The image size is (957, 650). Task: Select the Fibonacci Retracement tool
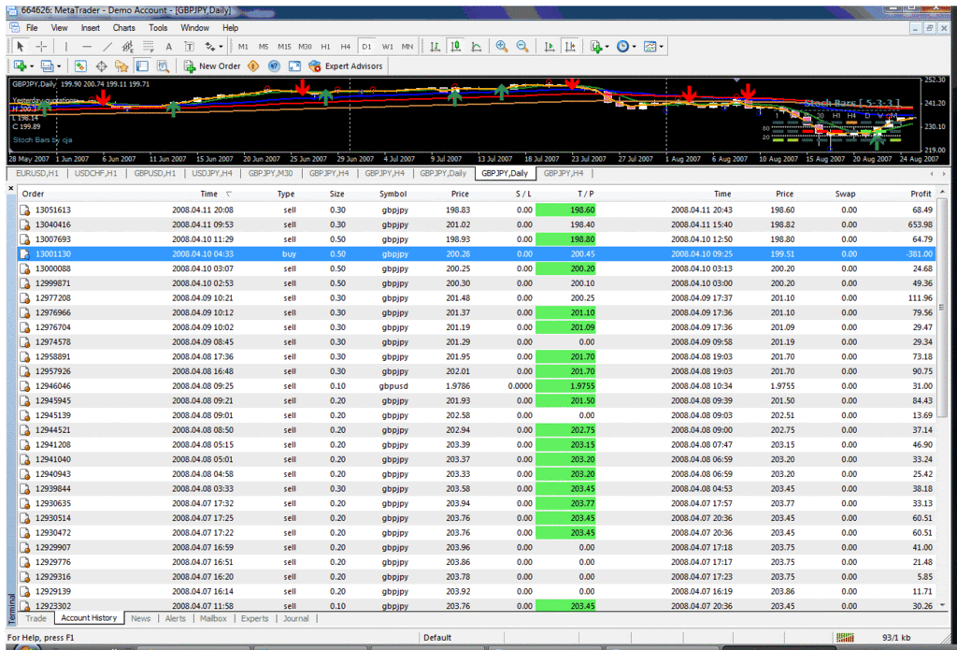coord(149,47)
